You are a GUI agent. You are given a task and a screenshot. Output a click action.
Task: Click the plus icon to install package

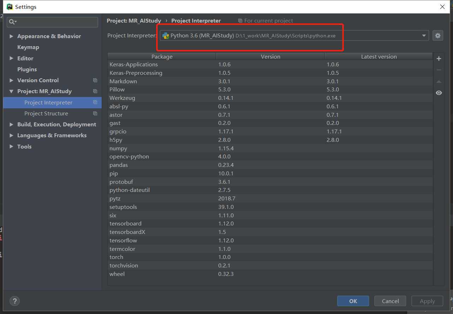pyautogui.click(x=439, y=59)
